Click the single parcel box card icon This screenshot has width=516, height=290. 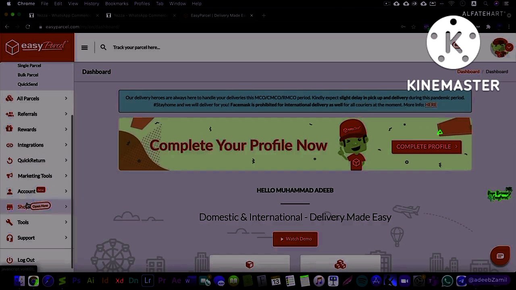coord(250,265)
